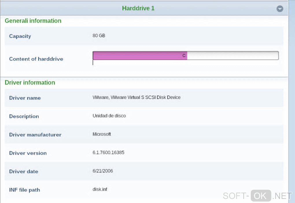Click the Microsoft manufacturer value
This screenshot has height=203, width=295.
point(102,134)
